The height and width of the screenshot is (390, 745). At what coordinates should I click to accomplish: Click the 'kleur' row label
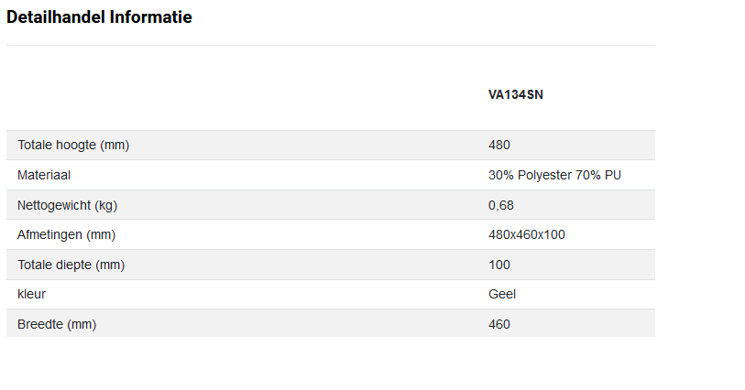point(31,294)
